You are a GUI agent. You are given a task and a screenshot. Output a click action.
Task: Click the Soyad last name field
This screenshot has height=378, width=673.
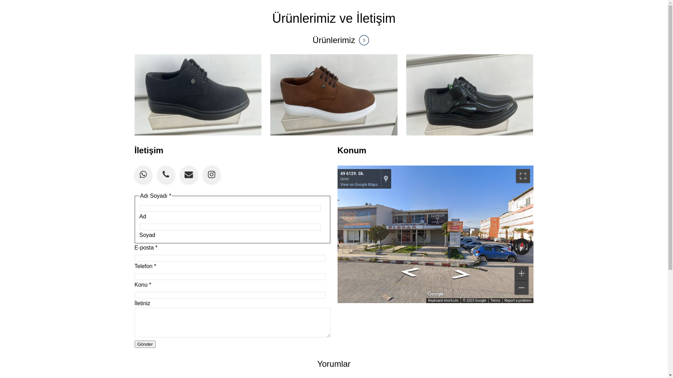[230, 227]
